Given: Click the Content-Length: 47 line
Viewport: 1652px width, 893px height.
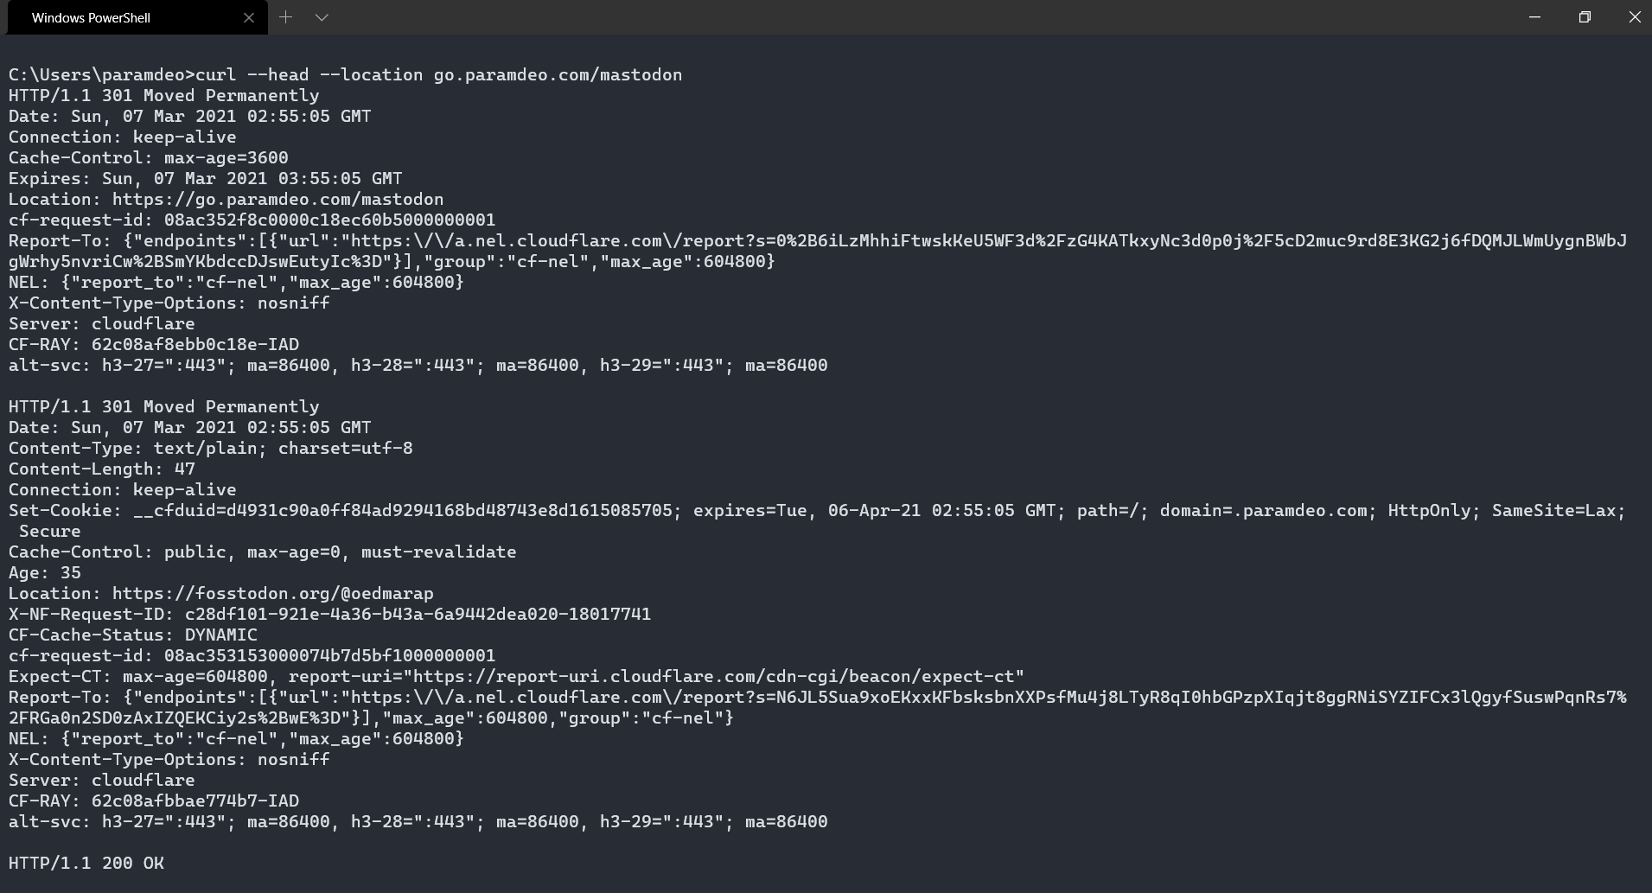Looking at the screenshot, I should point(102,469).
